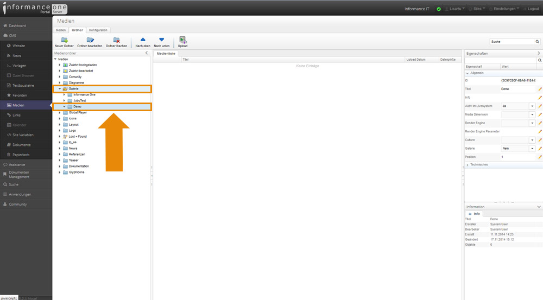Expand the Diagramme folder arrow
543x300 pixels.
pyautogui.click(x=60, y=83)
